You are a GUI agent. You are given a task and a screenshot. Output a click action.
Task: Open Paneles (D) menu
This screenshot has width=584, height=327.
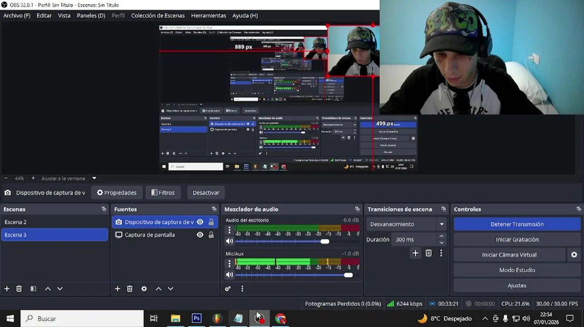[x=91, y=15]
